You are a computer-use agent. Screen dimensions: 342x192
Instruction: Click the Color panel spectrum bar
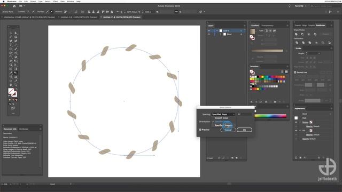click(270, 116)
